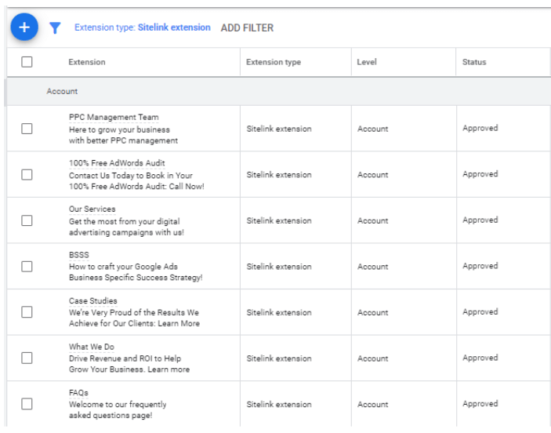Click 'Contact Us Today to Book in Your'
Screen dimensions: 551x433
coord(131,176)
